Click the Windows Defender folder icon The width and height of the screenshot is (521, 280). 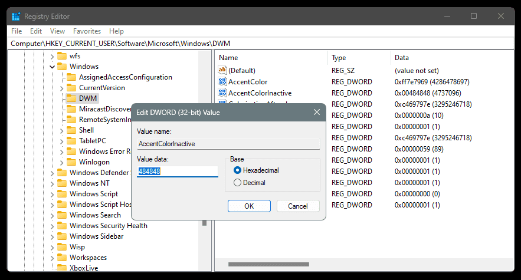pyautogui.click(x=62, y=173)
